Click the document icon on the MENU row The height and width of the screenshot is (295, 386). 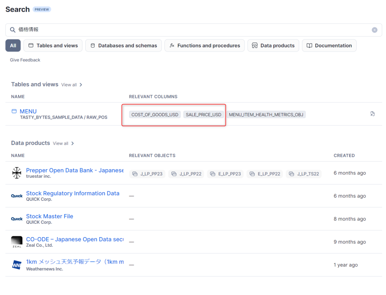click(372, 114)
